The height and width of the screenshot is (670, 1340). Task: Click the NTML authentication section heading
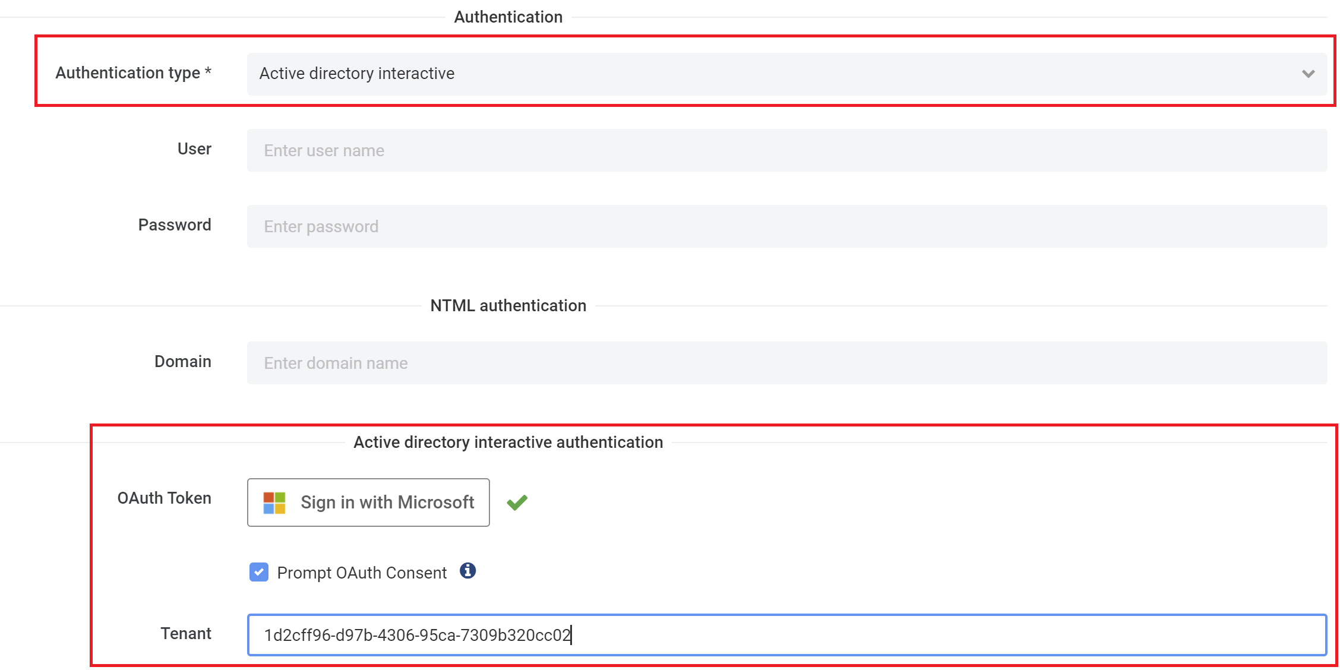point(508,305)
